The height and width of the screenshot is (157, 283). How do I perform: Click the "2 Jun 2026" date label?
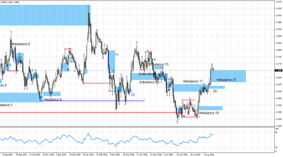coord(168,155)
